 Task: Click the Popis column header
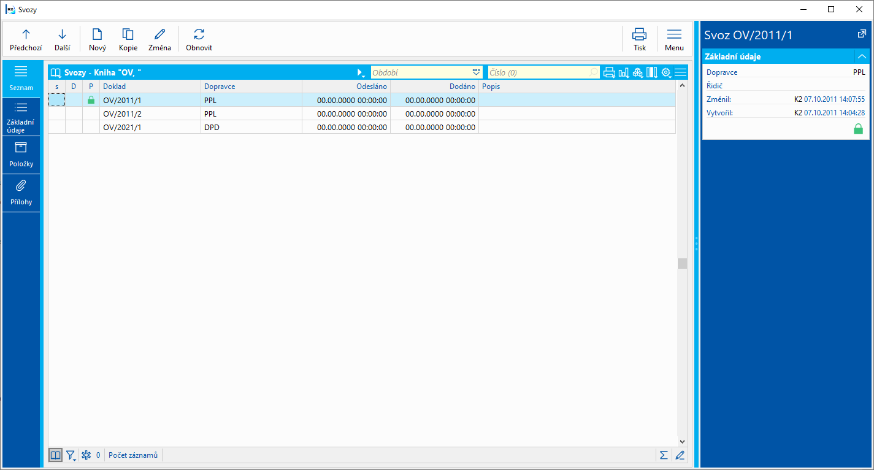pyautogui.click(x=577, y=87)
